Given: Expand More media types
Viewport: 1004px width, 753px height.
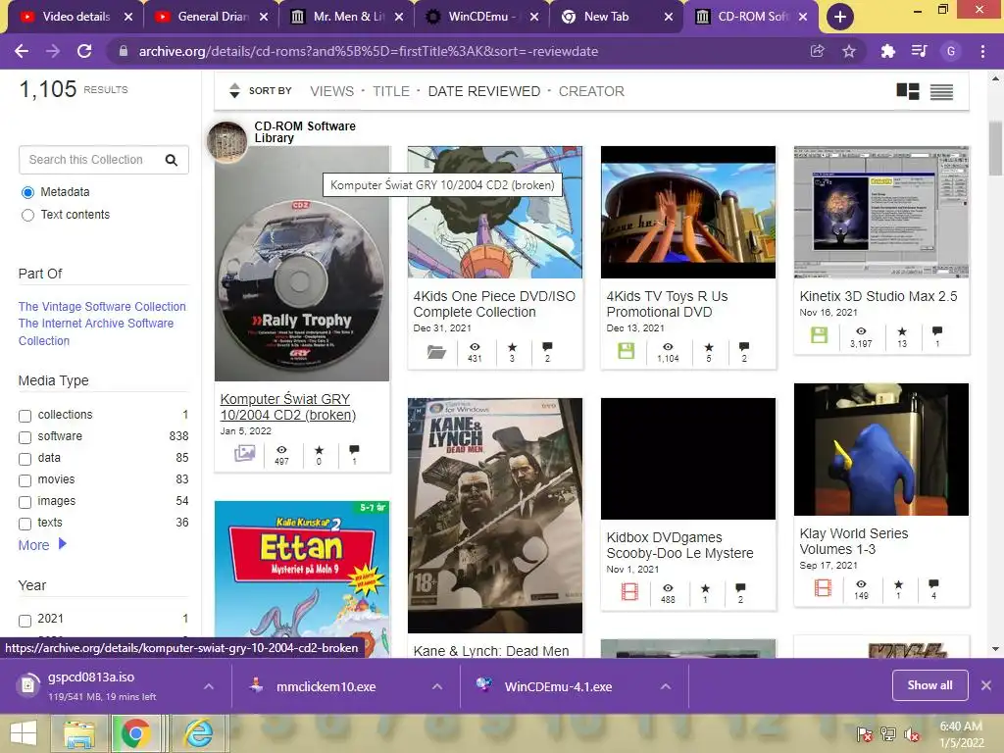Looking at the screenshot, I should (x=42, y=545).
